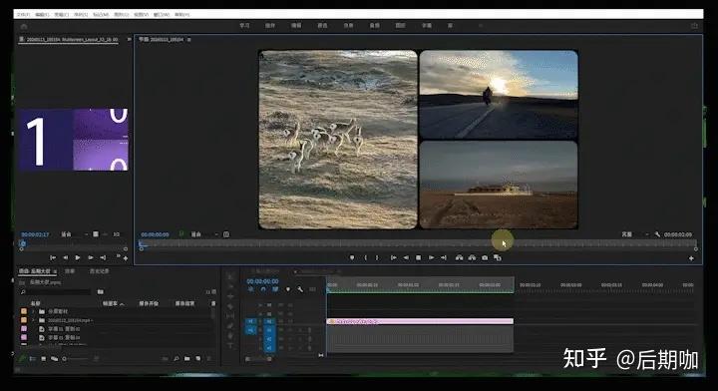Open timeline display settings wrench
The height and width of the screenshot is (391, 718).
(x=300, y=289)
